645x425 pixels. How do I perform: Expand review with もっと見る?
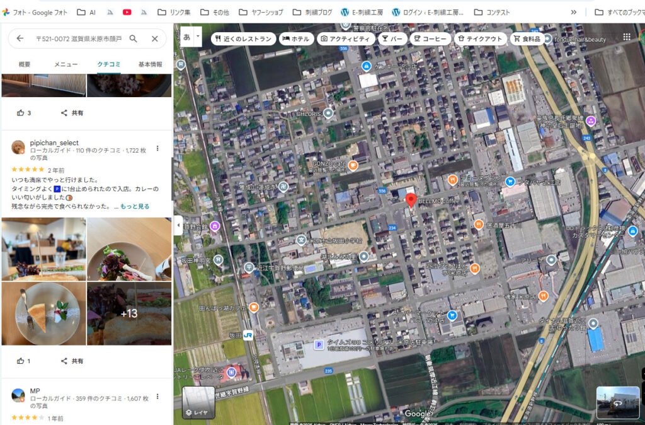point(135,206)
